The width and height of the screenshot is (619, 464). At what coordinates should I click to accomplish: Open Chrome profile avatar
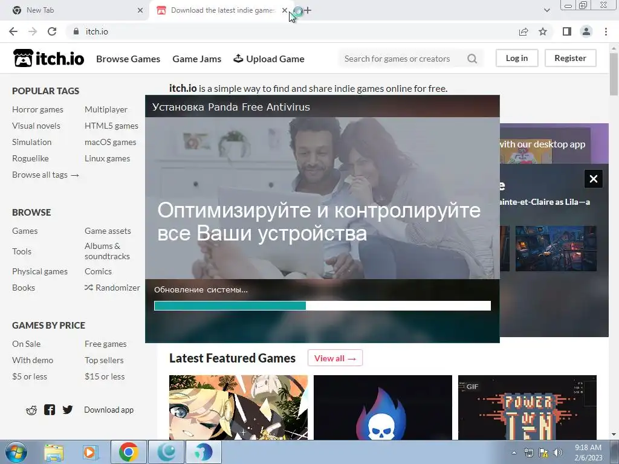click(586, 31)
